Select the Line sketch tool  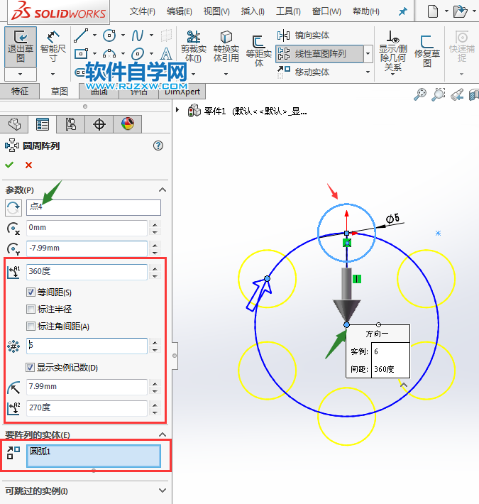pos(81,35)
